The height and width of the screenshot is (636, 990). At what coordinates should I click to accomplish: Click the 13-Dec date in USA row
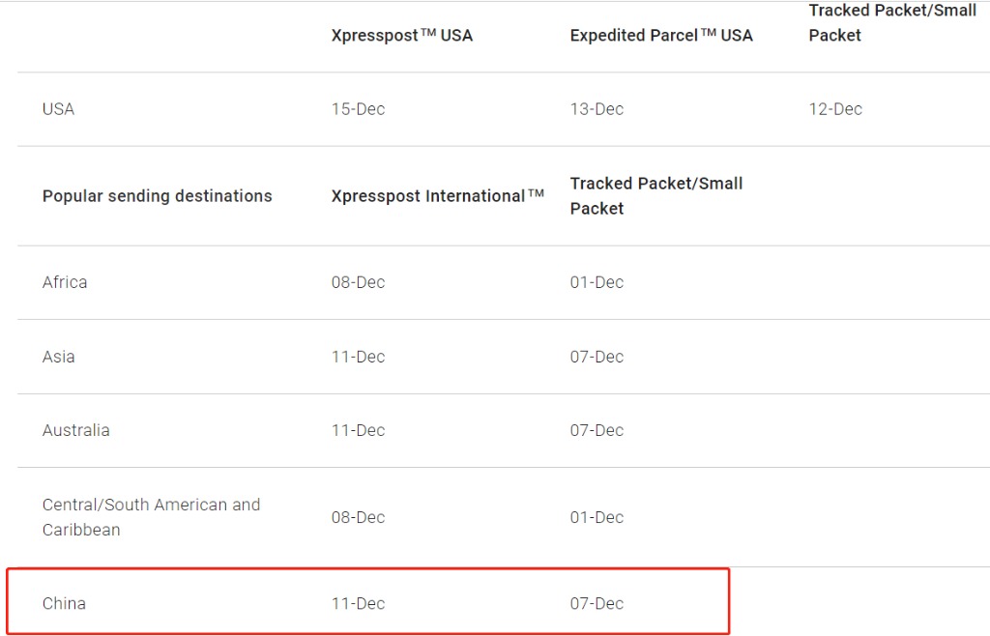tap(597, 109)
